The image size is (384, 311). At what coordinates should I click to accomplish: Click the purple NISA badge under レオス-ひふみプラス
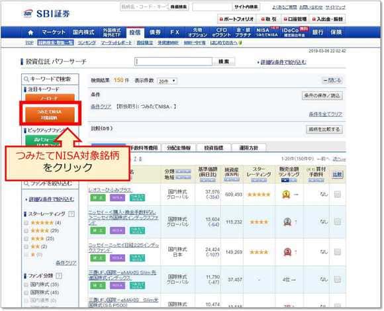coord(118,198)
